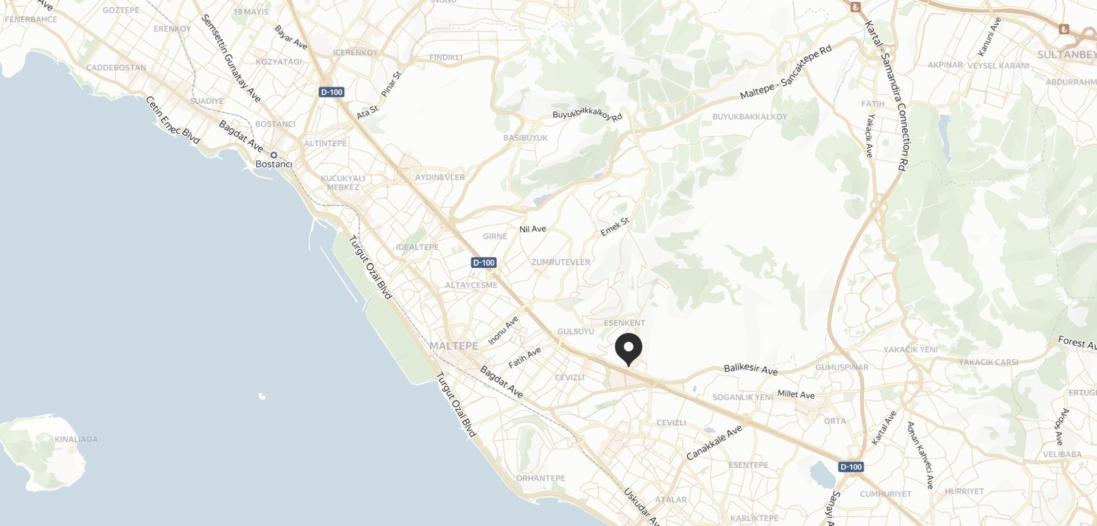Click the toll icon above Kartal-Samandira Connection Rd
1097x526 pixels.
click(x=855, y=7)
